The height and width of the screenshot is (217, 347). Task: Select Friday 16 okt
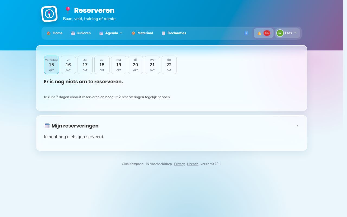click(68, 65)
